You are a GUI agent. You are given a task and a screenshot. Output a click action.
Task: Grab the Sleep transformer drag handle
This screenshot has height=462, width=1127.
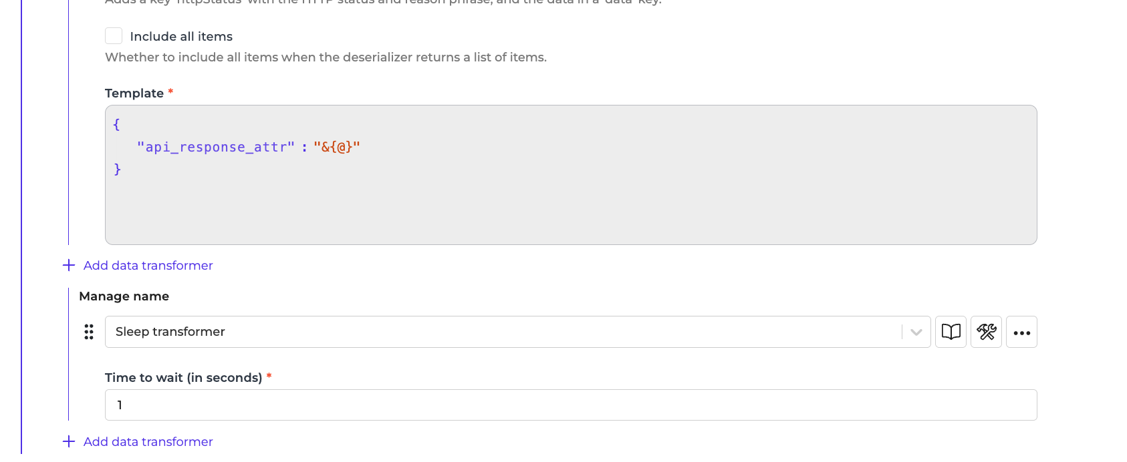click(x=89, y=332)
